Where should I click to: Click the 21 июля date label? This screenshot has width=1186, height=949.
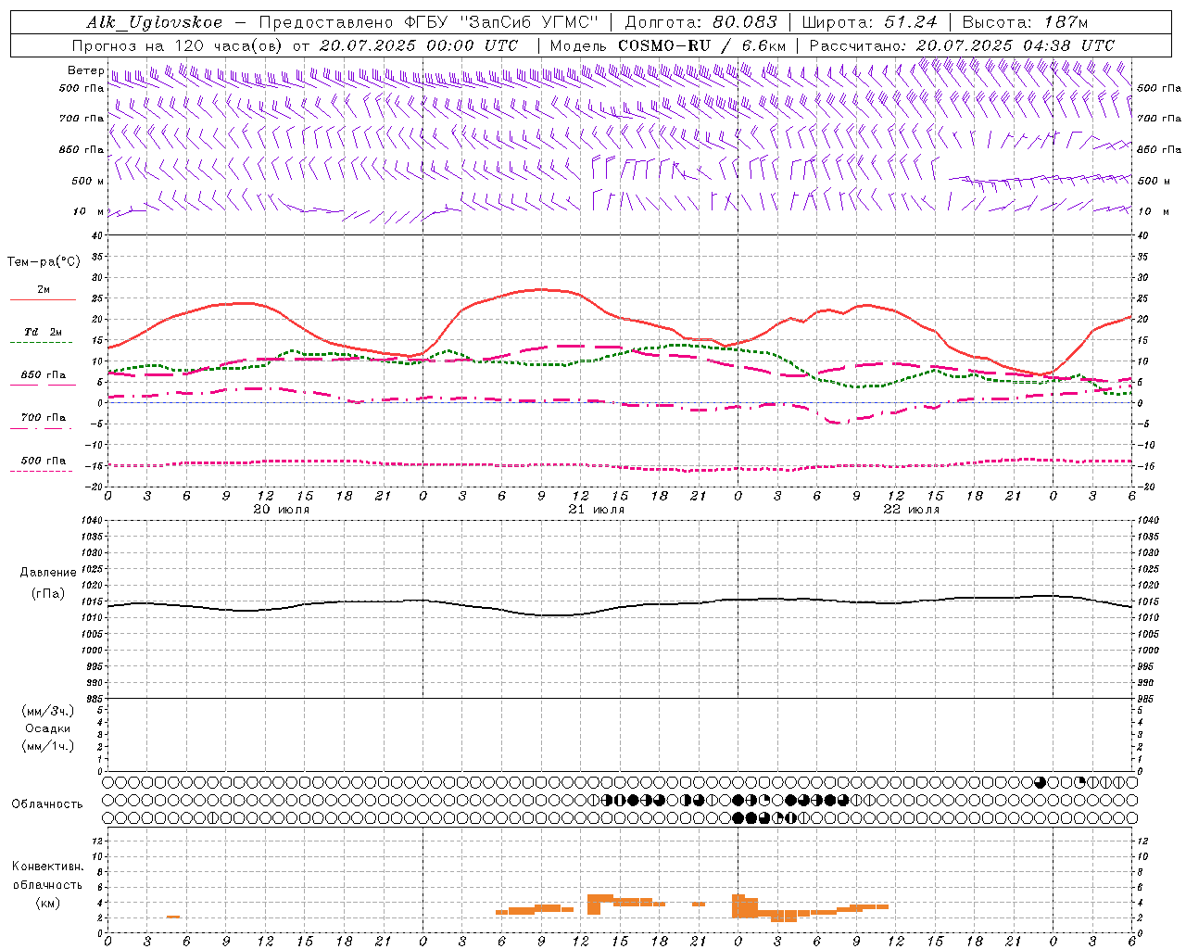(x=596, y=510)
